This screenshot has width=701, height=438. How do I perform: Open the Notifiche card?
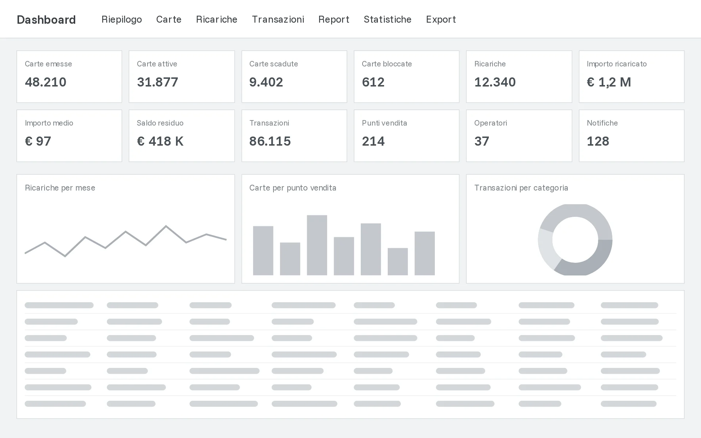coord(631,136)
